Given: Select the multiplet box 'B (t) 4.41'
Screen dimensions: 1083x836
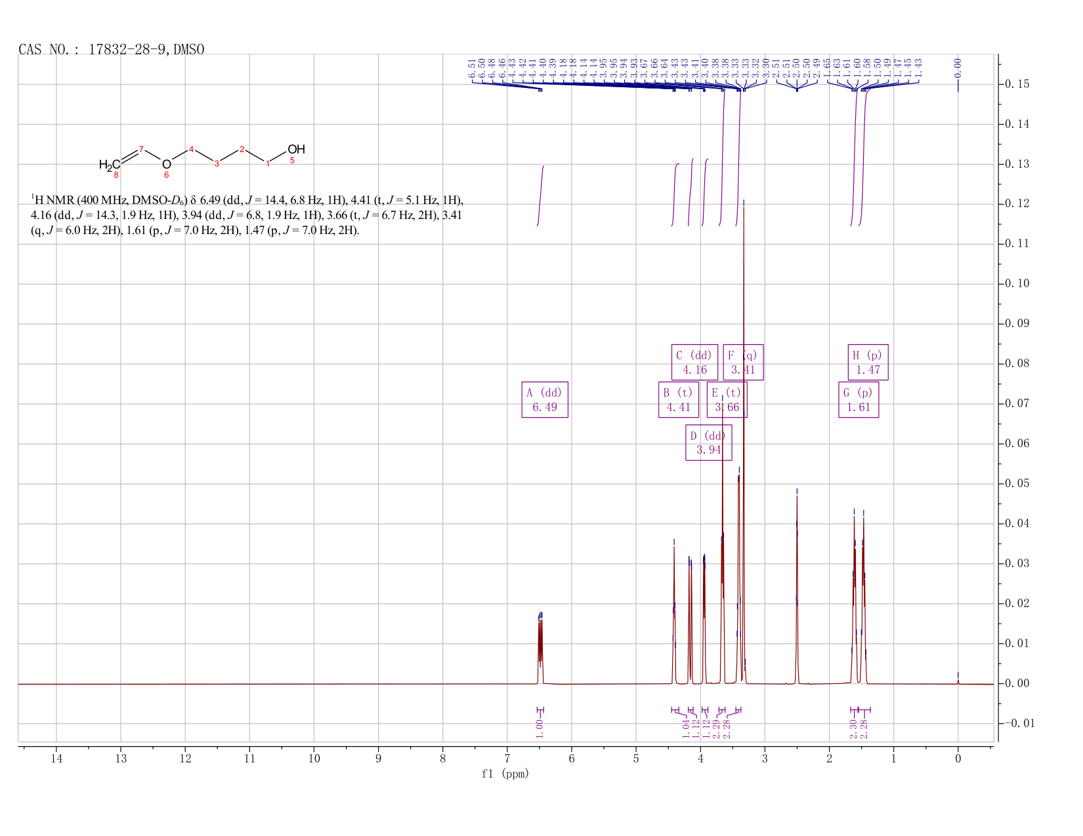Looking at the screenshot, I should click(x=679, y=400).
